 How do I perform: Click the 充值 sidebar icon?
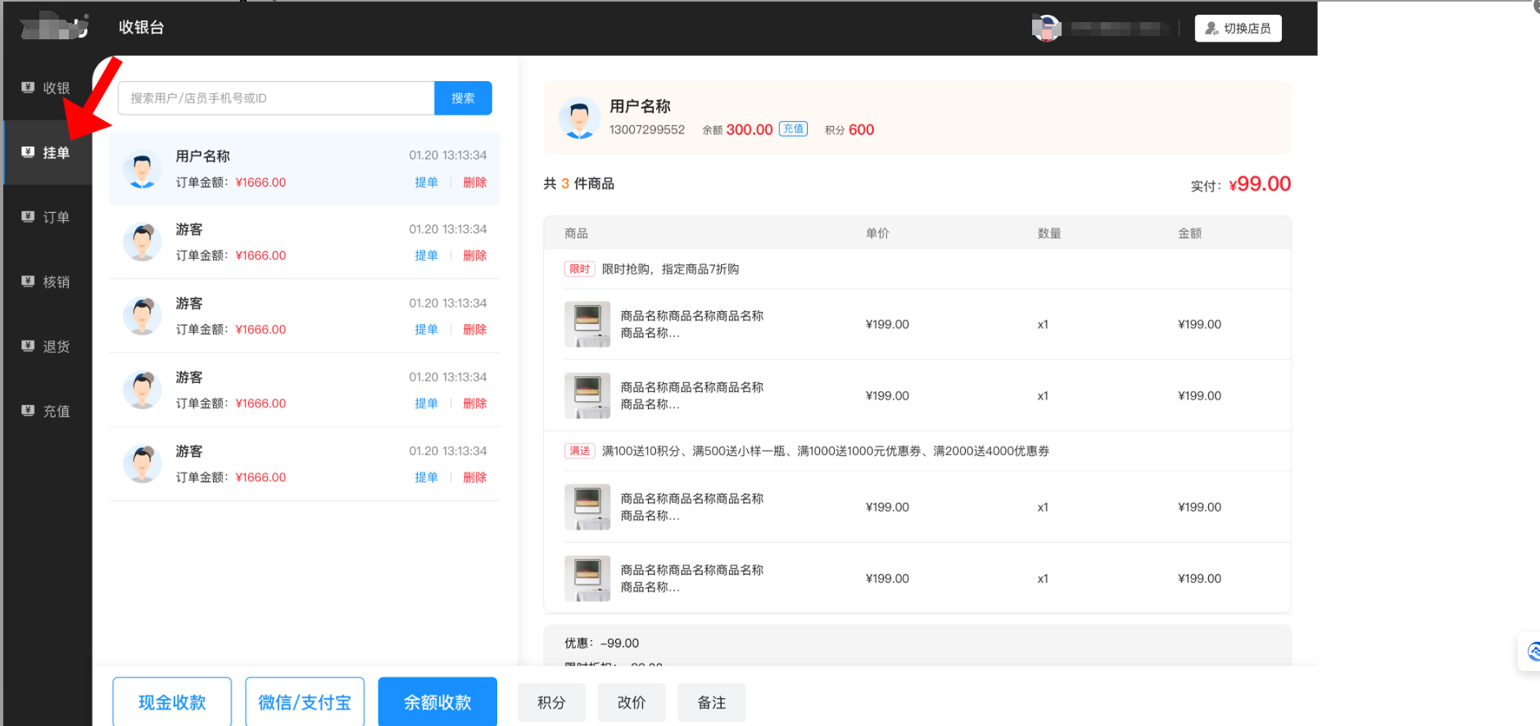click(x=28, y=411)
